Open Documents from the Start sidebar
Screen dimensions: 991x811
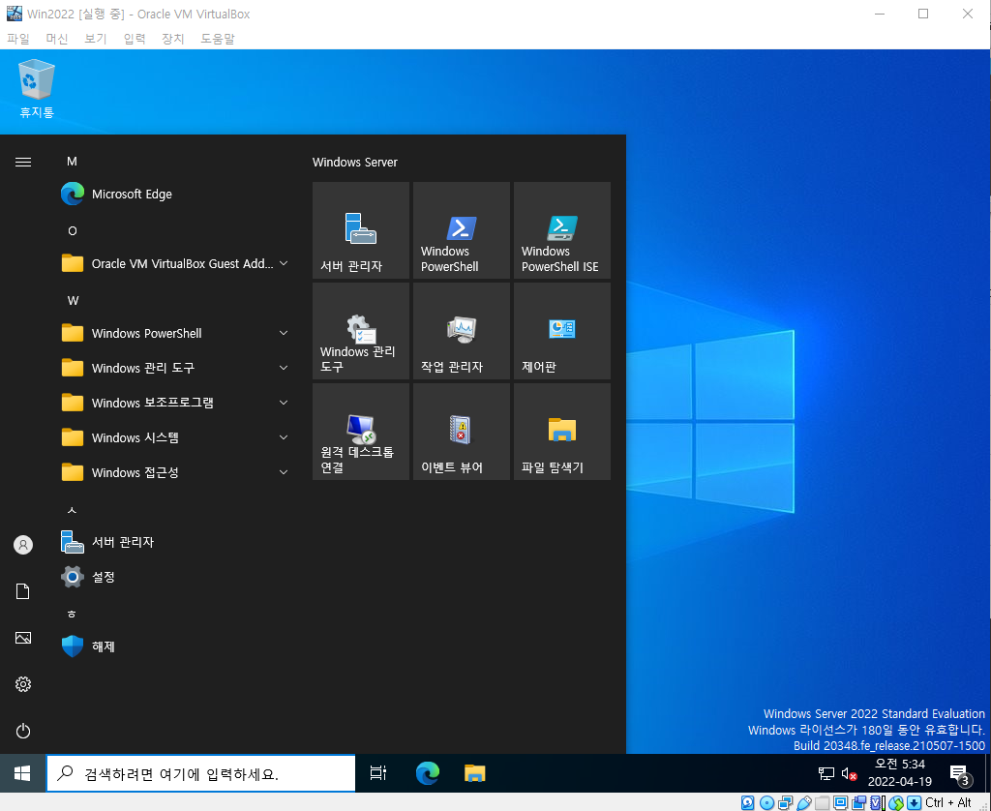[23, 591]
